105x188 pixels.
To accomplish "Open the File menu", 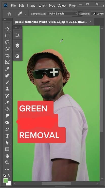I will [x=13, y=6].
